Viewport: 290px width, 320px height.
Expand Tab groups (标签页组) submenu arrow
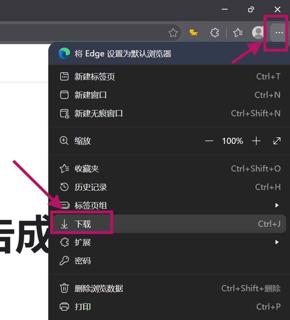coord(277,205)
